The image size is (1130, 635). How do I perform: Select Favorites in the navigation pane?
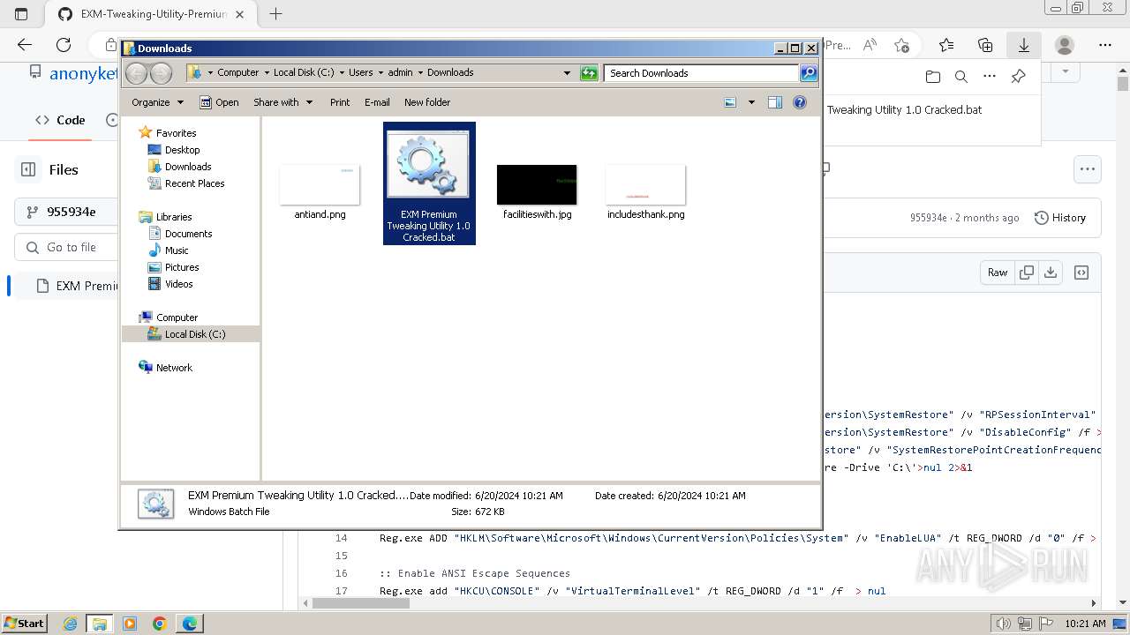coord(176,133)
